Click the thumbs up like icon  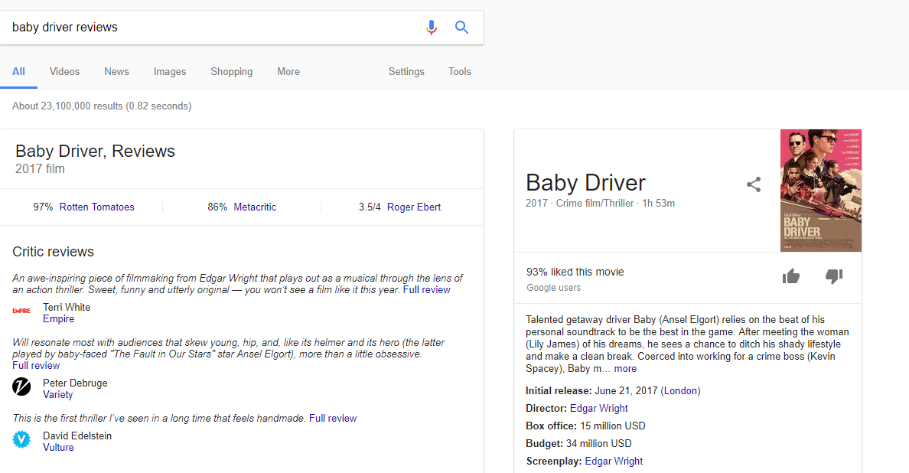pos(790,276)
